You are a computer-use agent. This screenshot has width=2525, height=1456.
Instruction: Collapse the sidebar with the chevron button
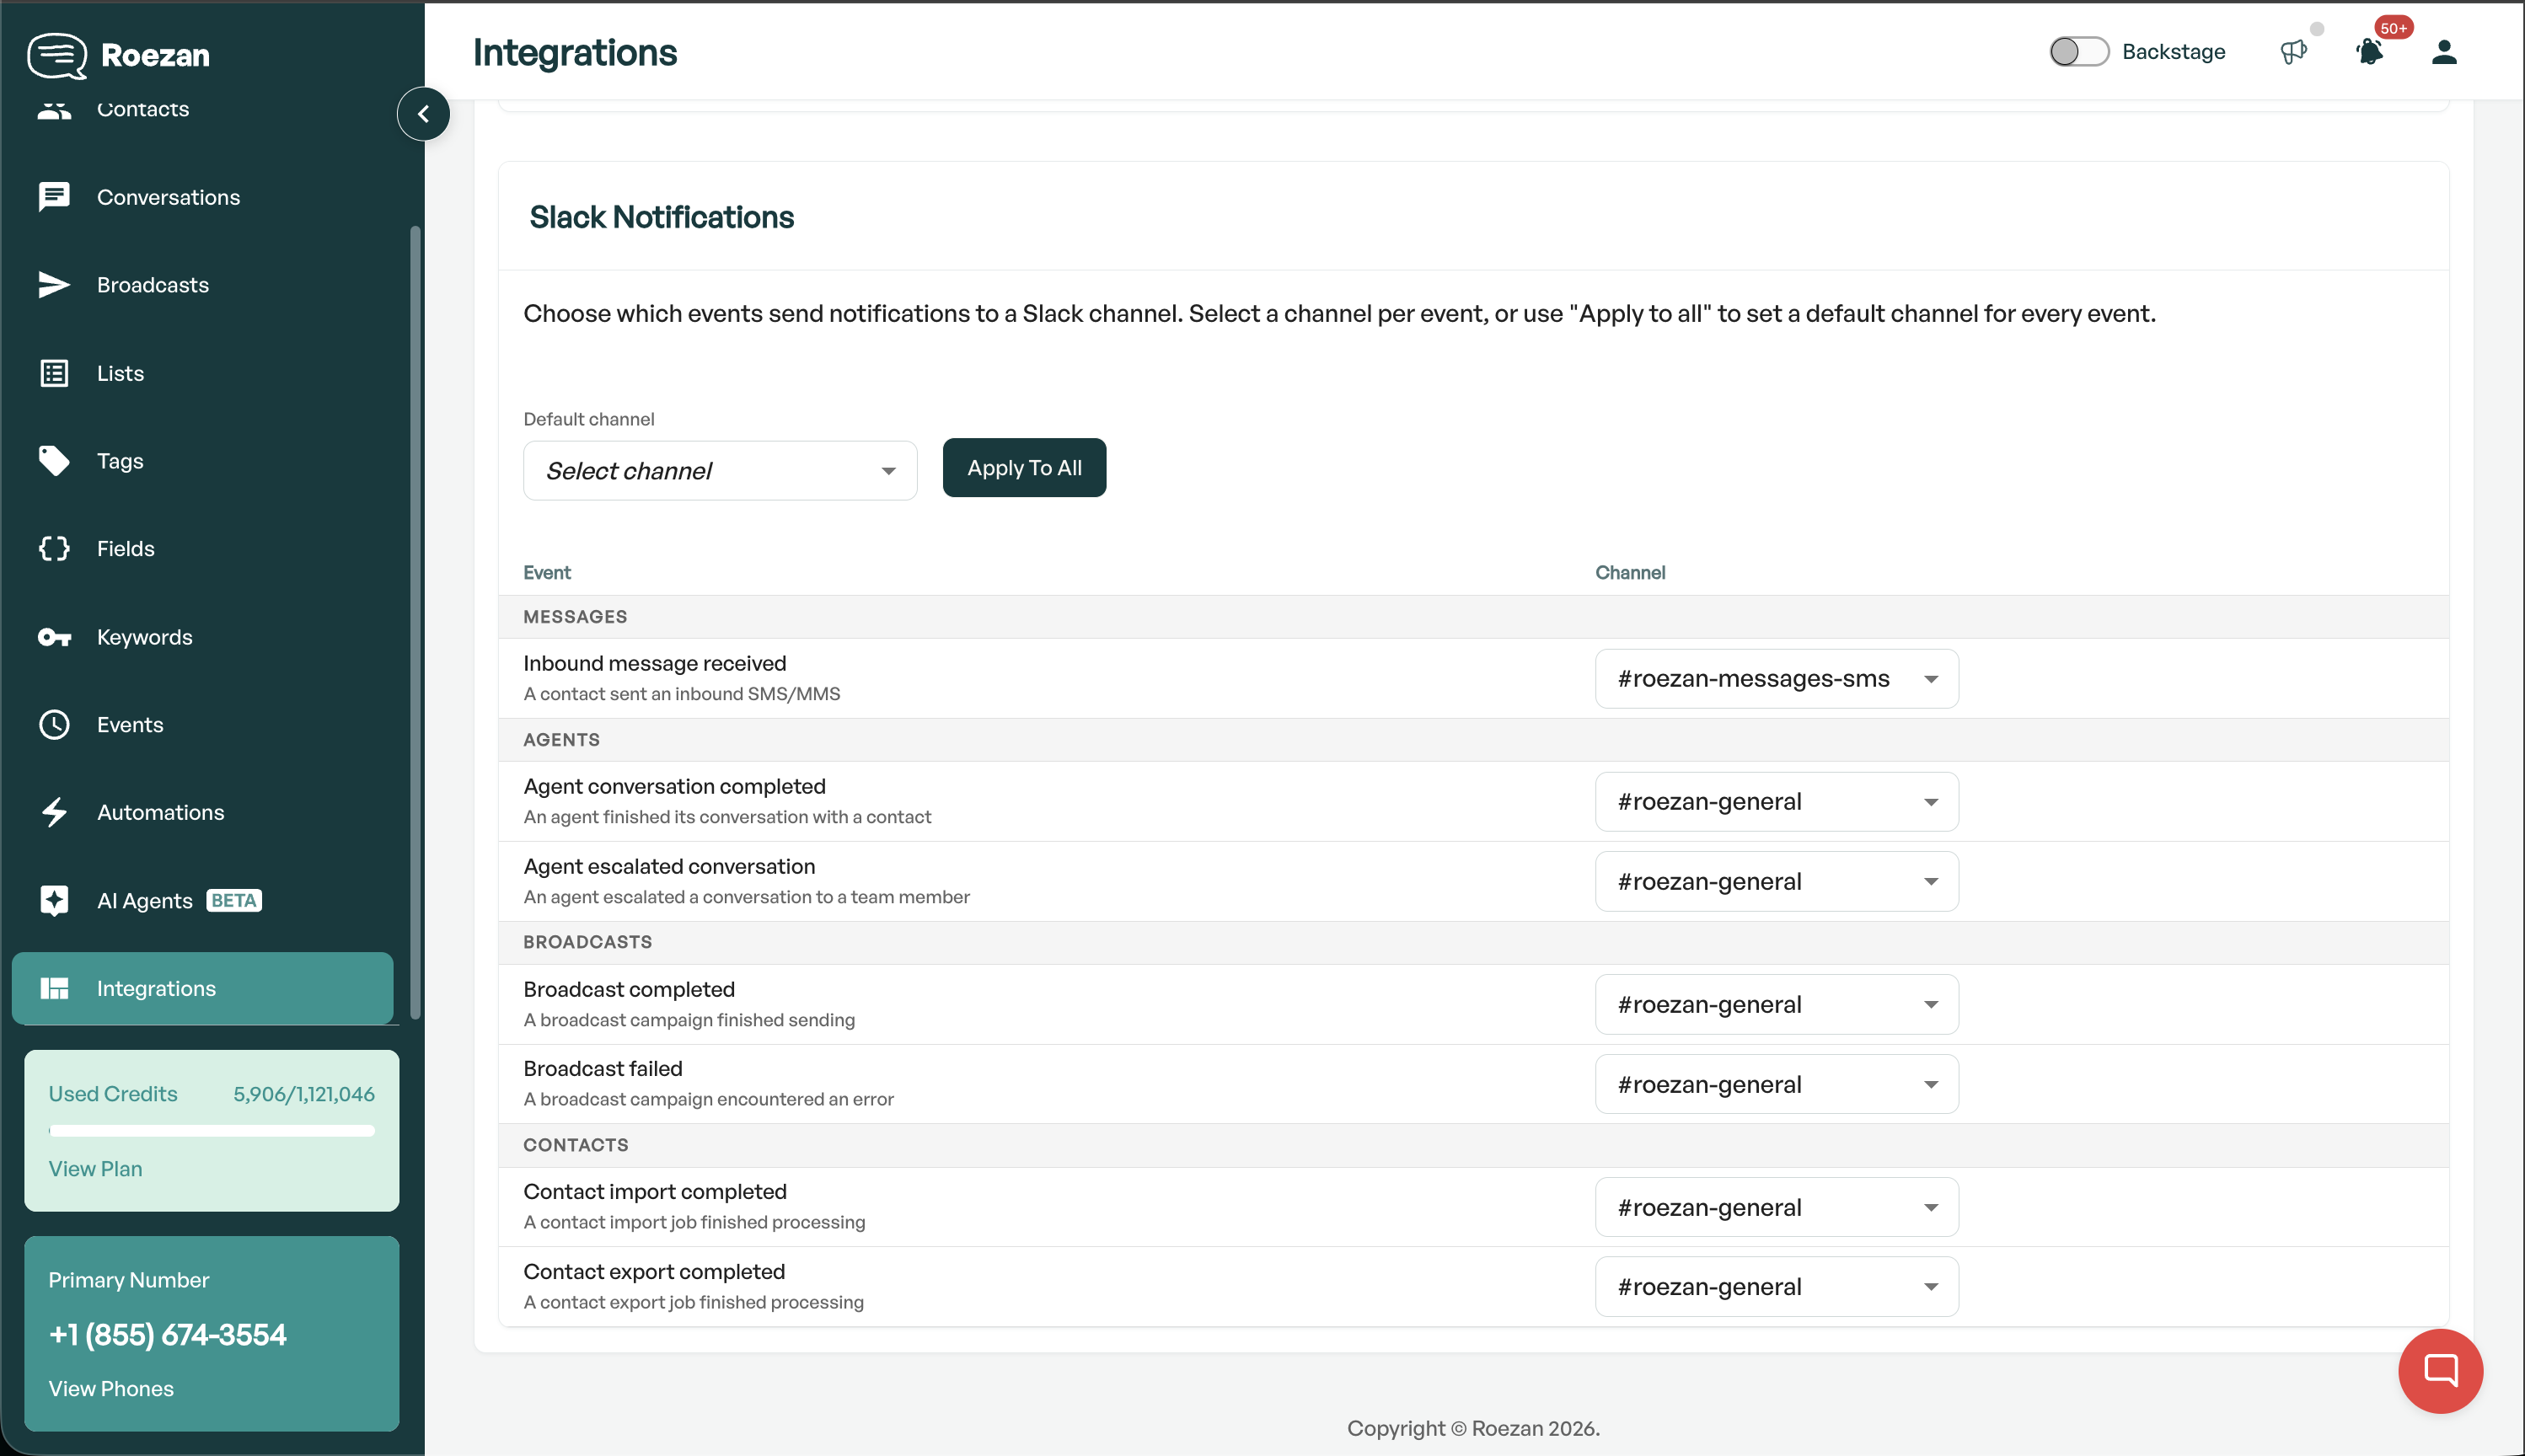423,114
